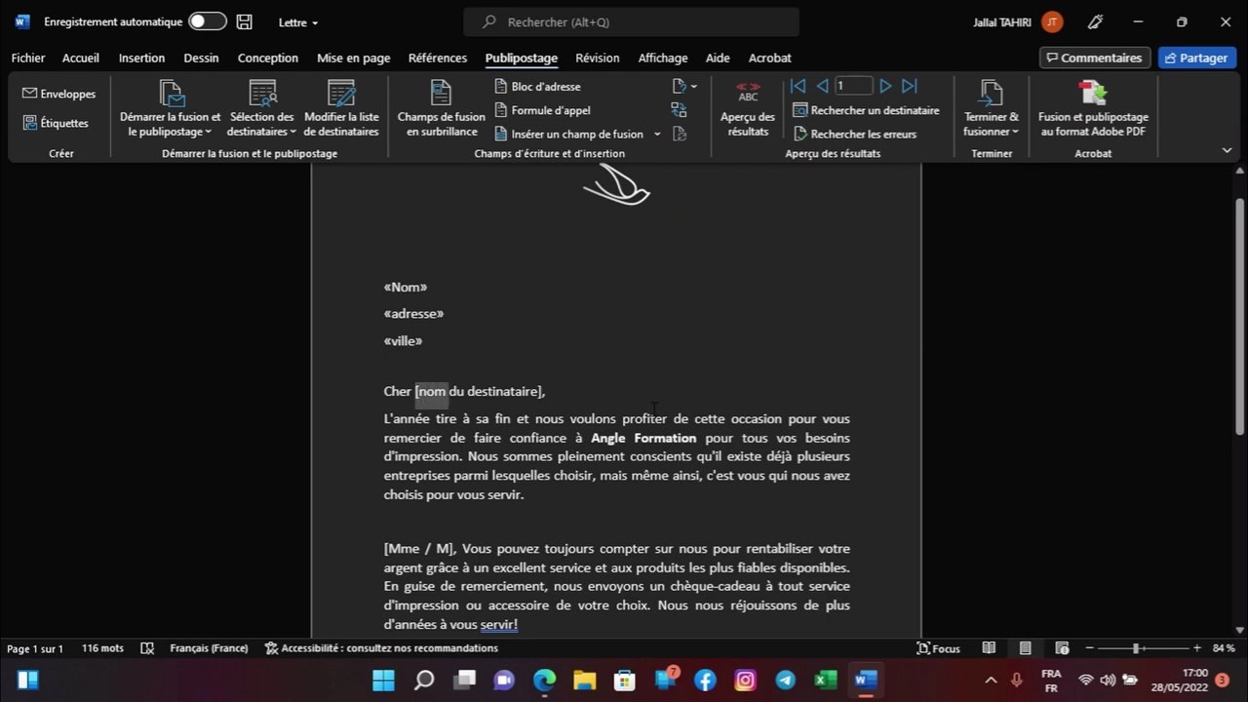
Task: Open Excel from the taskbar
Action: click(x=826, y=680)
